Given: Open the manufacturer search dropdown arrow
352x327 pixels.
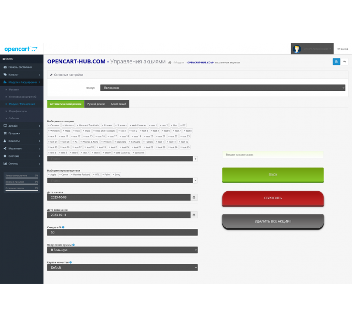Looking at the screenshot, I should (x=196, y=181).
